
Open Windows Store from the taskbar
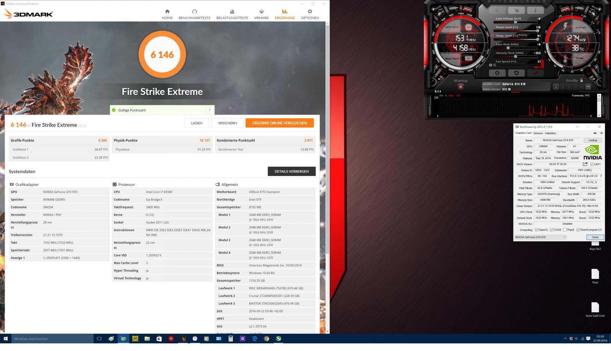159,338
